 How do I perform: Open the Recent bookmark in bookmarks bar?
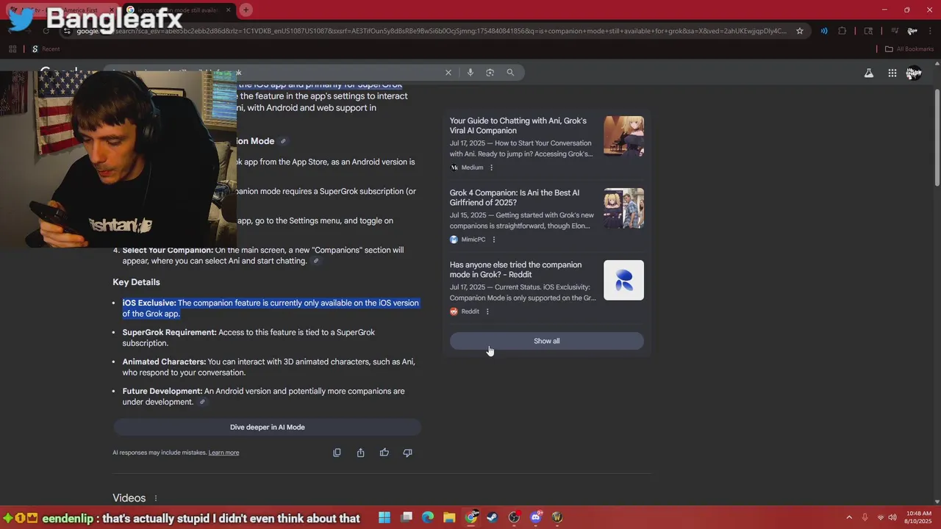point(46,49)
